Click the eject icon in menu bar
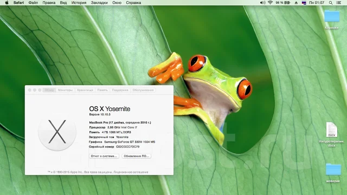347x195 pixels. (296, 3)
